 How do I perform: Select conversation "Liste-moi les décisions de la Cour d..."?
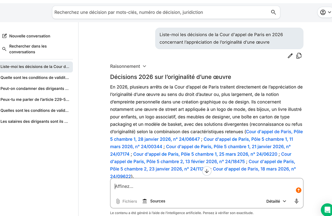pos(36,67)
